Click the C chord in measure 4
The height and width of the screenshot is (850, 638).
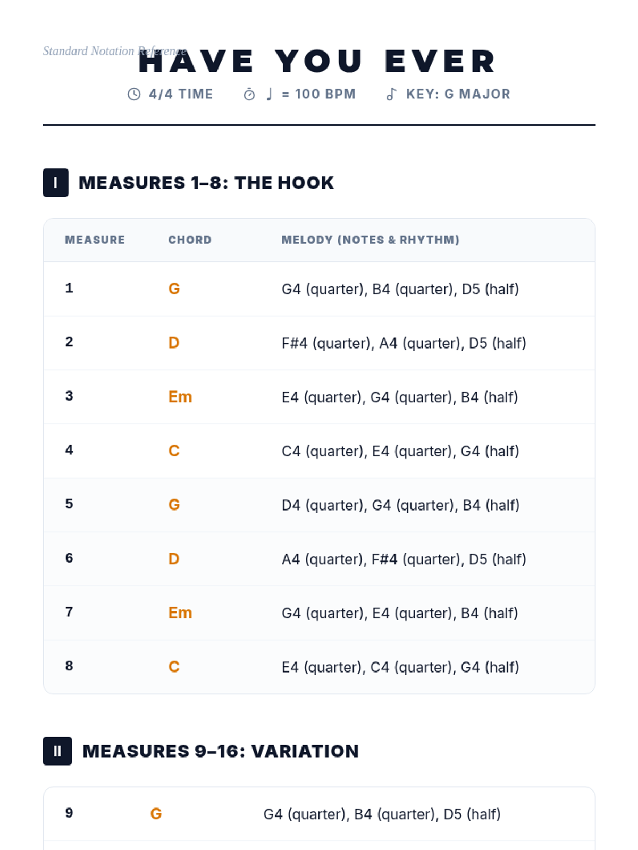point(174,451)
